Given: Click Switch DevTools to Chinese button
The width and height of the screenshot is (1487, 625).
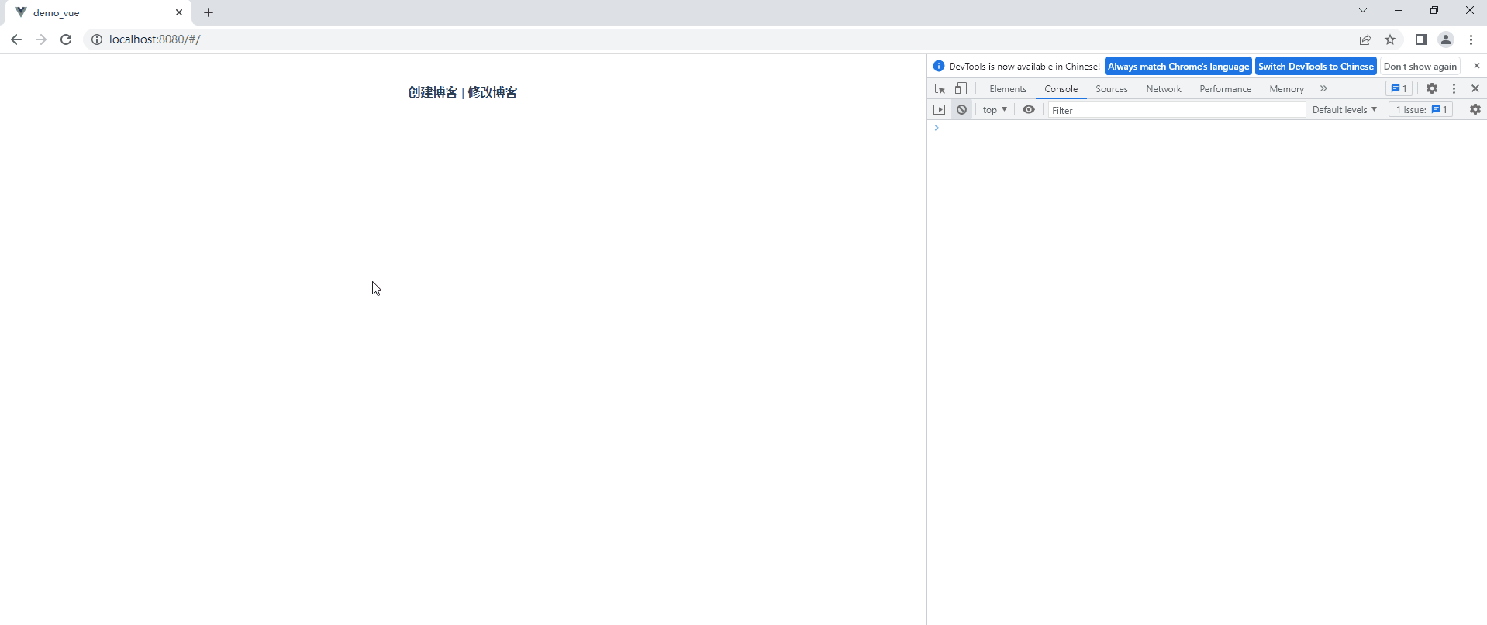Looking at the screenshot, I should point(1315,67).
